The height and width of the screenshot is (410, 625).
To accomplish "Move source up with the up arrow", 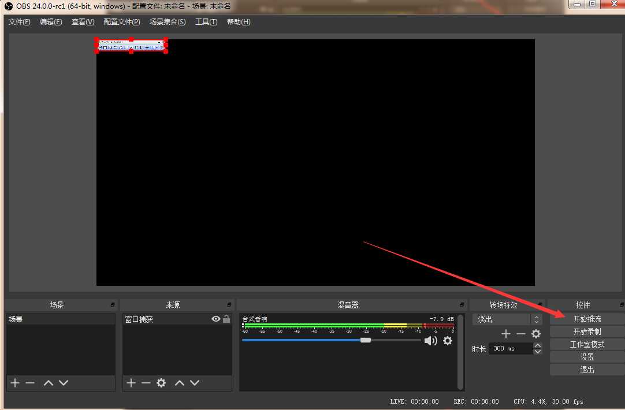I will pyautogui.click(x=180, y=383).
